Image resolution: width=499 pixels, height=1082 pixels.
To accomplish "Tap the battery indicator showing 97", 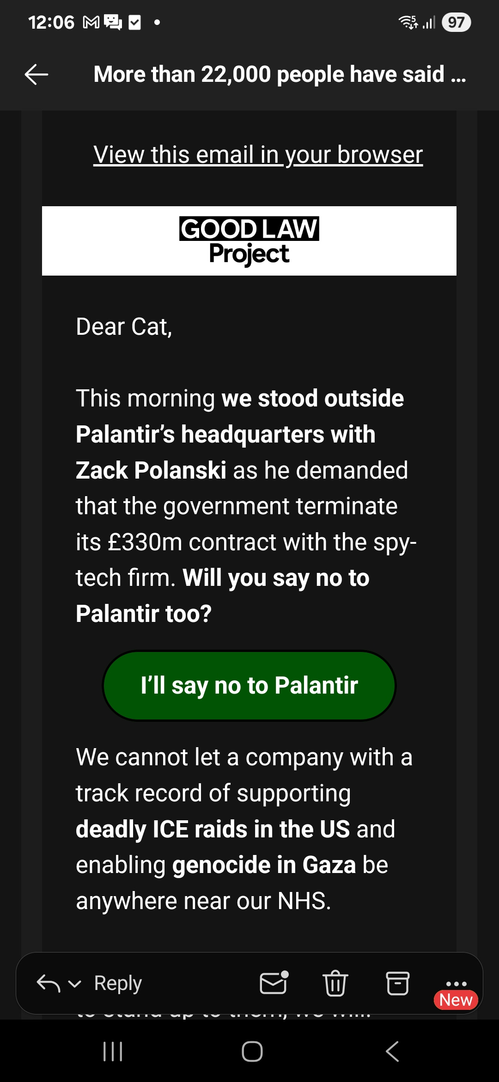I will [x=456, y=22].
